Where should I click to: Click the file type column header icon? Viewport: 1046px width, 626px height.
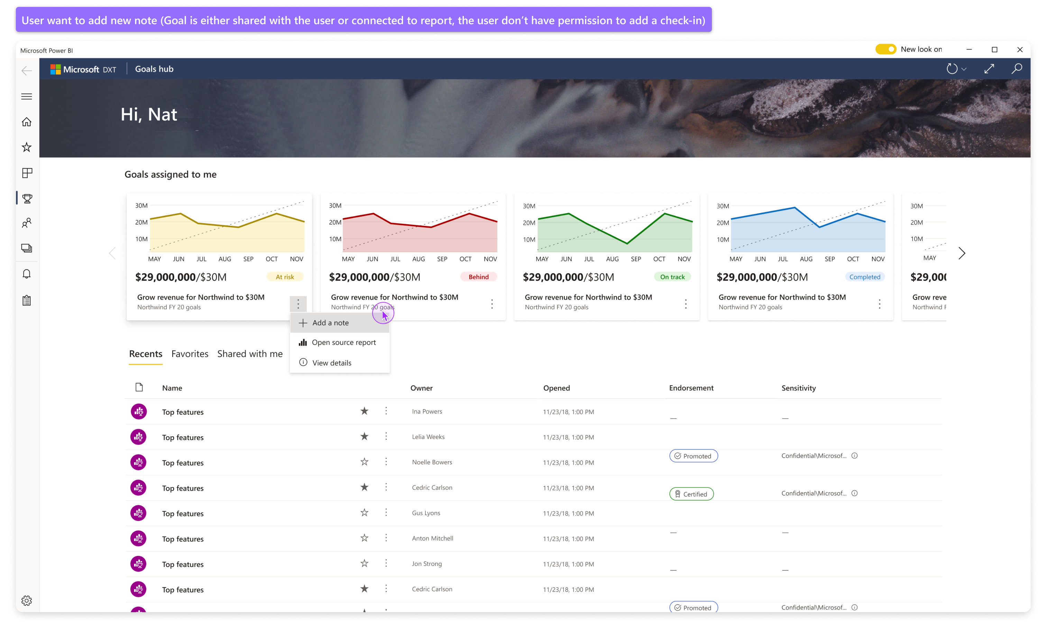pyautogui.click(x=139, y=387)
